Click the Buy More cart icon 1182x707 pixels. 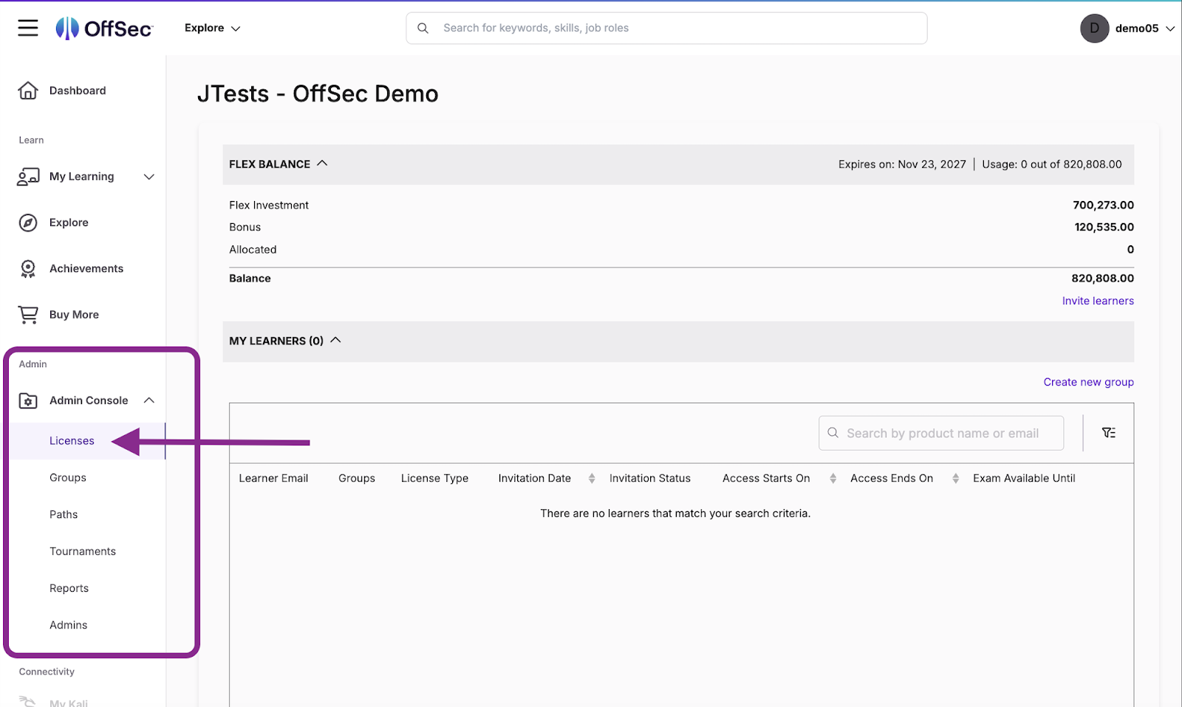[x=28, y=315]
